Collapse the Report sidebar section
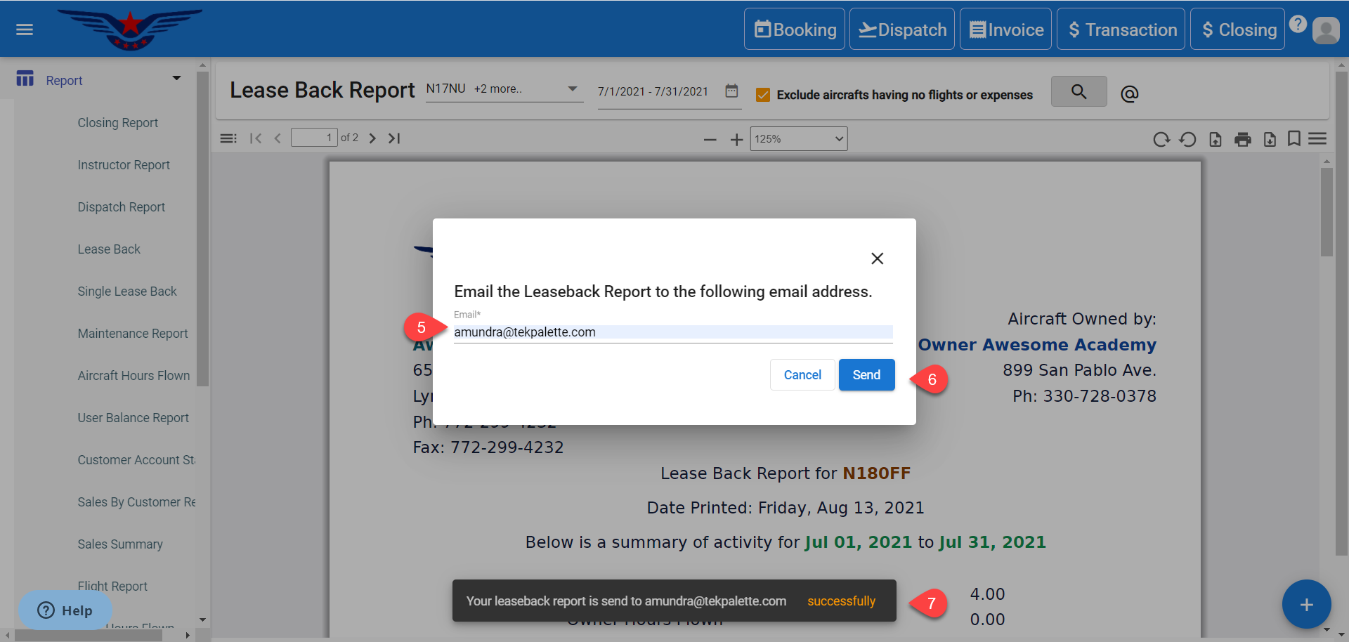This screenshot has height=642, width=1349. pyautogui.click(x=176, y=79)
